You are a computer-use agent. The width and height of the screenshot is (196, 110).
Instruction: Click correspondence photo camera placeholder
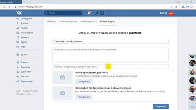point(62,93)
